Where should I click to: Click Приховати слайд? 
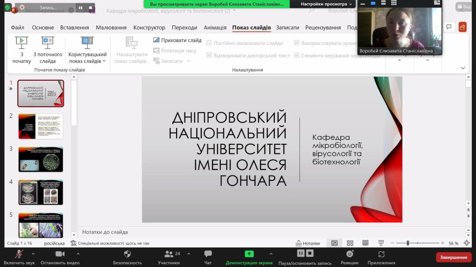click(177, 40)
